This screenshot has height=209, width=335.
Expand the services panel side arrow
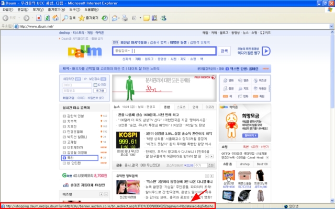click(270, 88)
